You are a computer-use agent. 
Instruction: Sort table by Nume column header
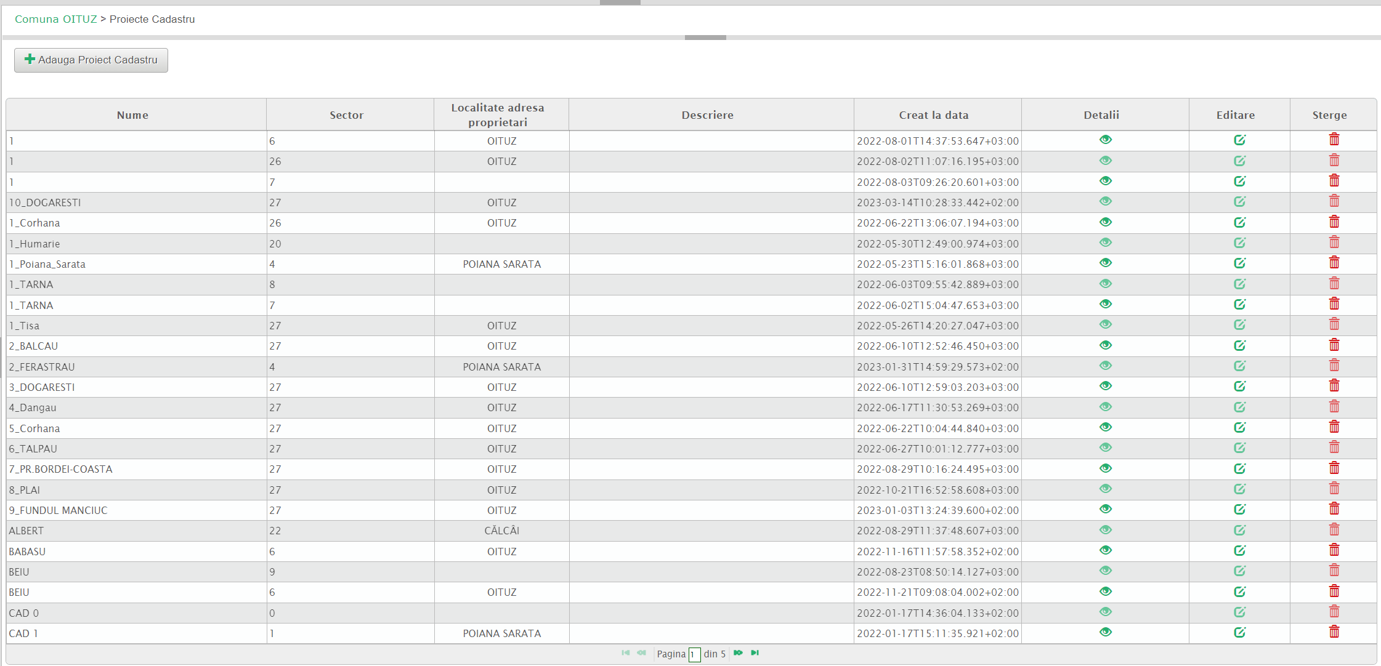click(x=132, y=115)
